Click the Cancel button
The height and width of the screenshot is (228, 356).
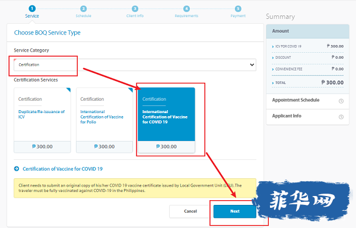[x=190, y=211]
